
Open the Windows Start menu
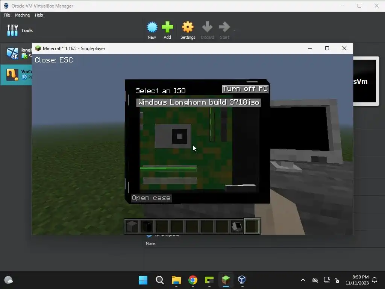click(143, 280)
